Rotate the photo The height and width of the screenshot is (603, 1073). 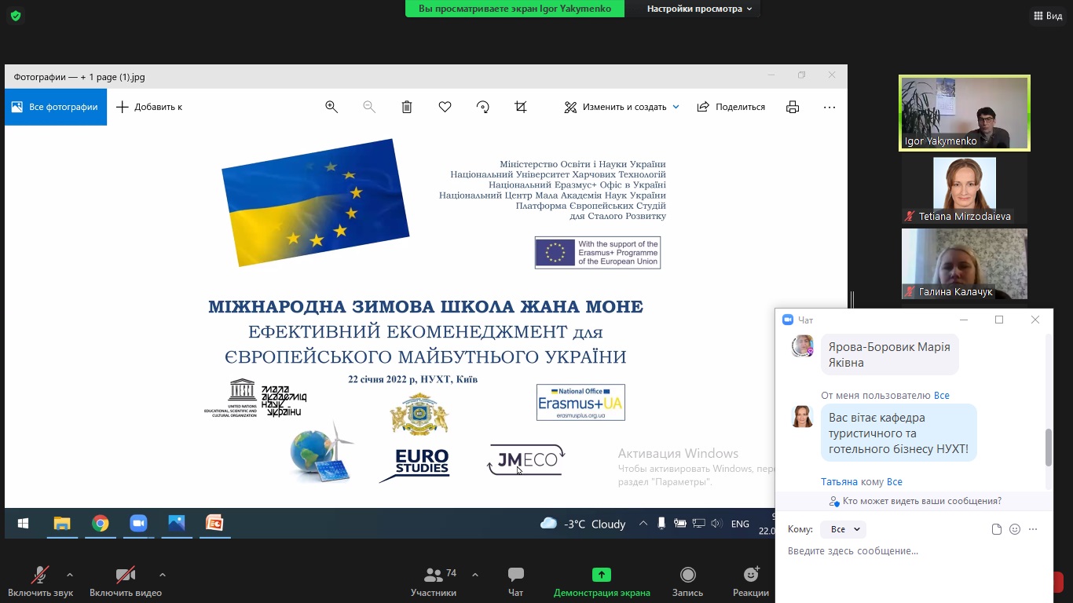(x=483, y=107)
